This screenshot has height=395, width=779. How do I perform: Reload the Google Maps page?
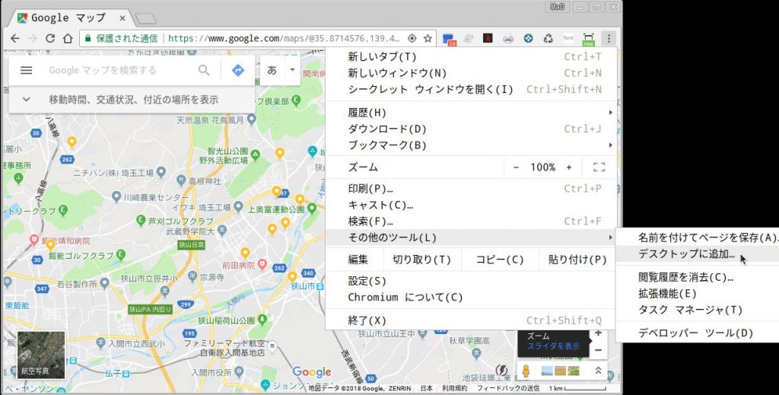point(49,38)
